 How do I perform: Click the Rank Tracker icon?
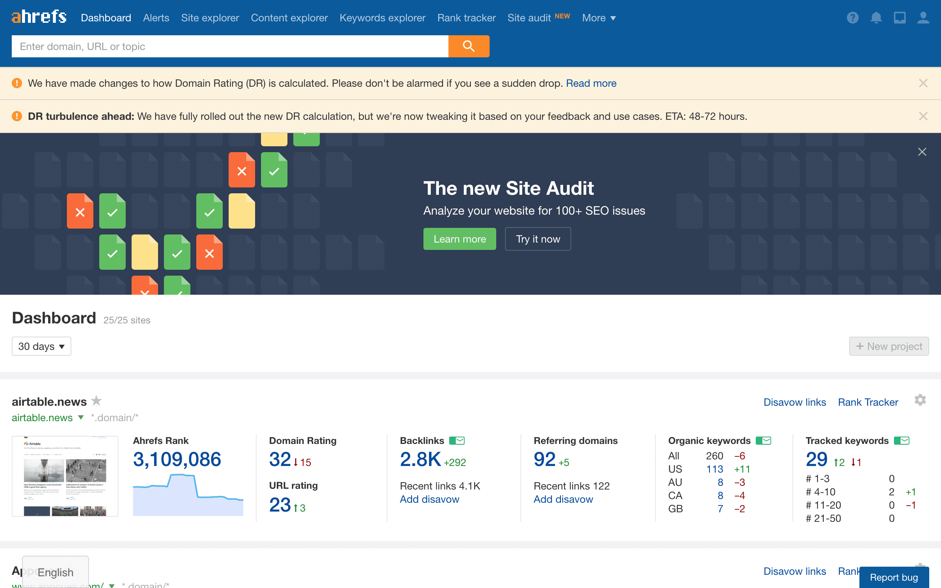(x=867, y=402)
